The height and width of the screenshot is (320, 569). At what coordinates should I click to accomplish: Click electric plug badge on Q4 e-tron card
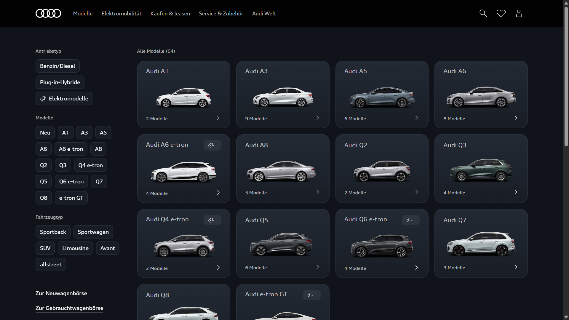coord(212,220)
